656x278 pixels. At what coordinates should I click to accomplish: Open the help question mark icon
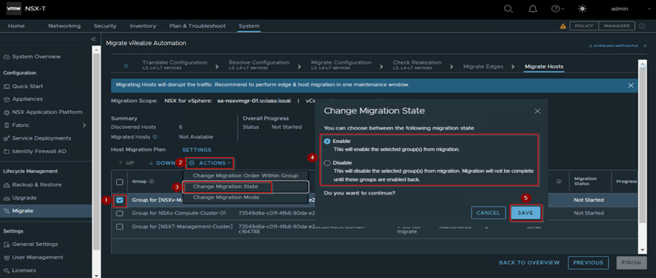click(x=556, y=9)
